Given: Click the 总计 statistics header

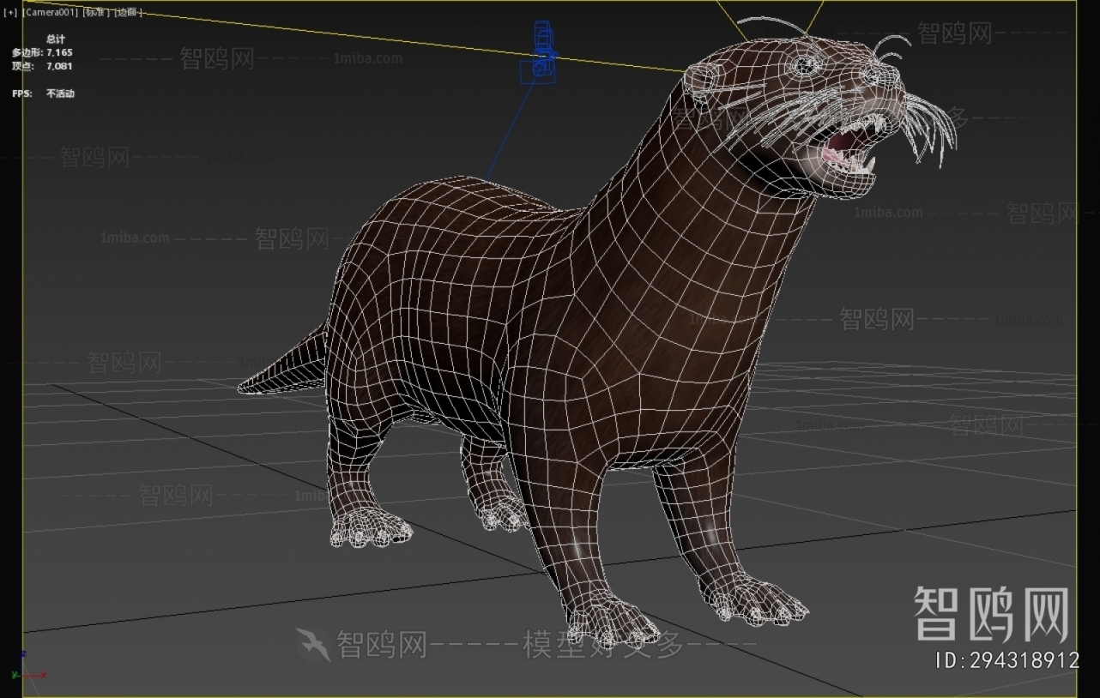Looking at the screenshot, I should 56,39.
